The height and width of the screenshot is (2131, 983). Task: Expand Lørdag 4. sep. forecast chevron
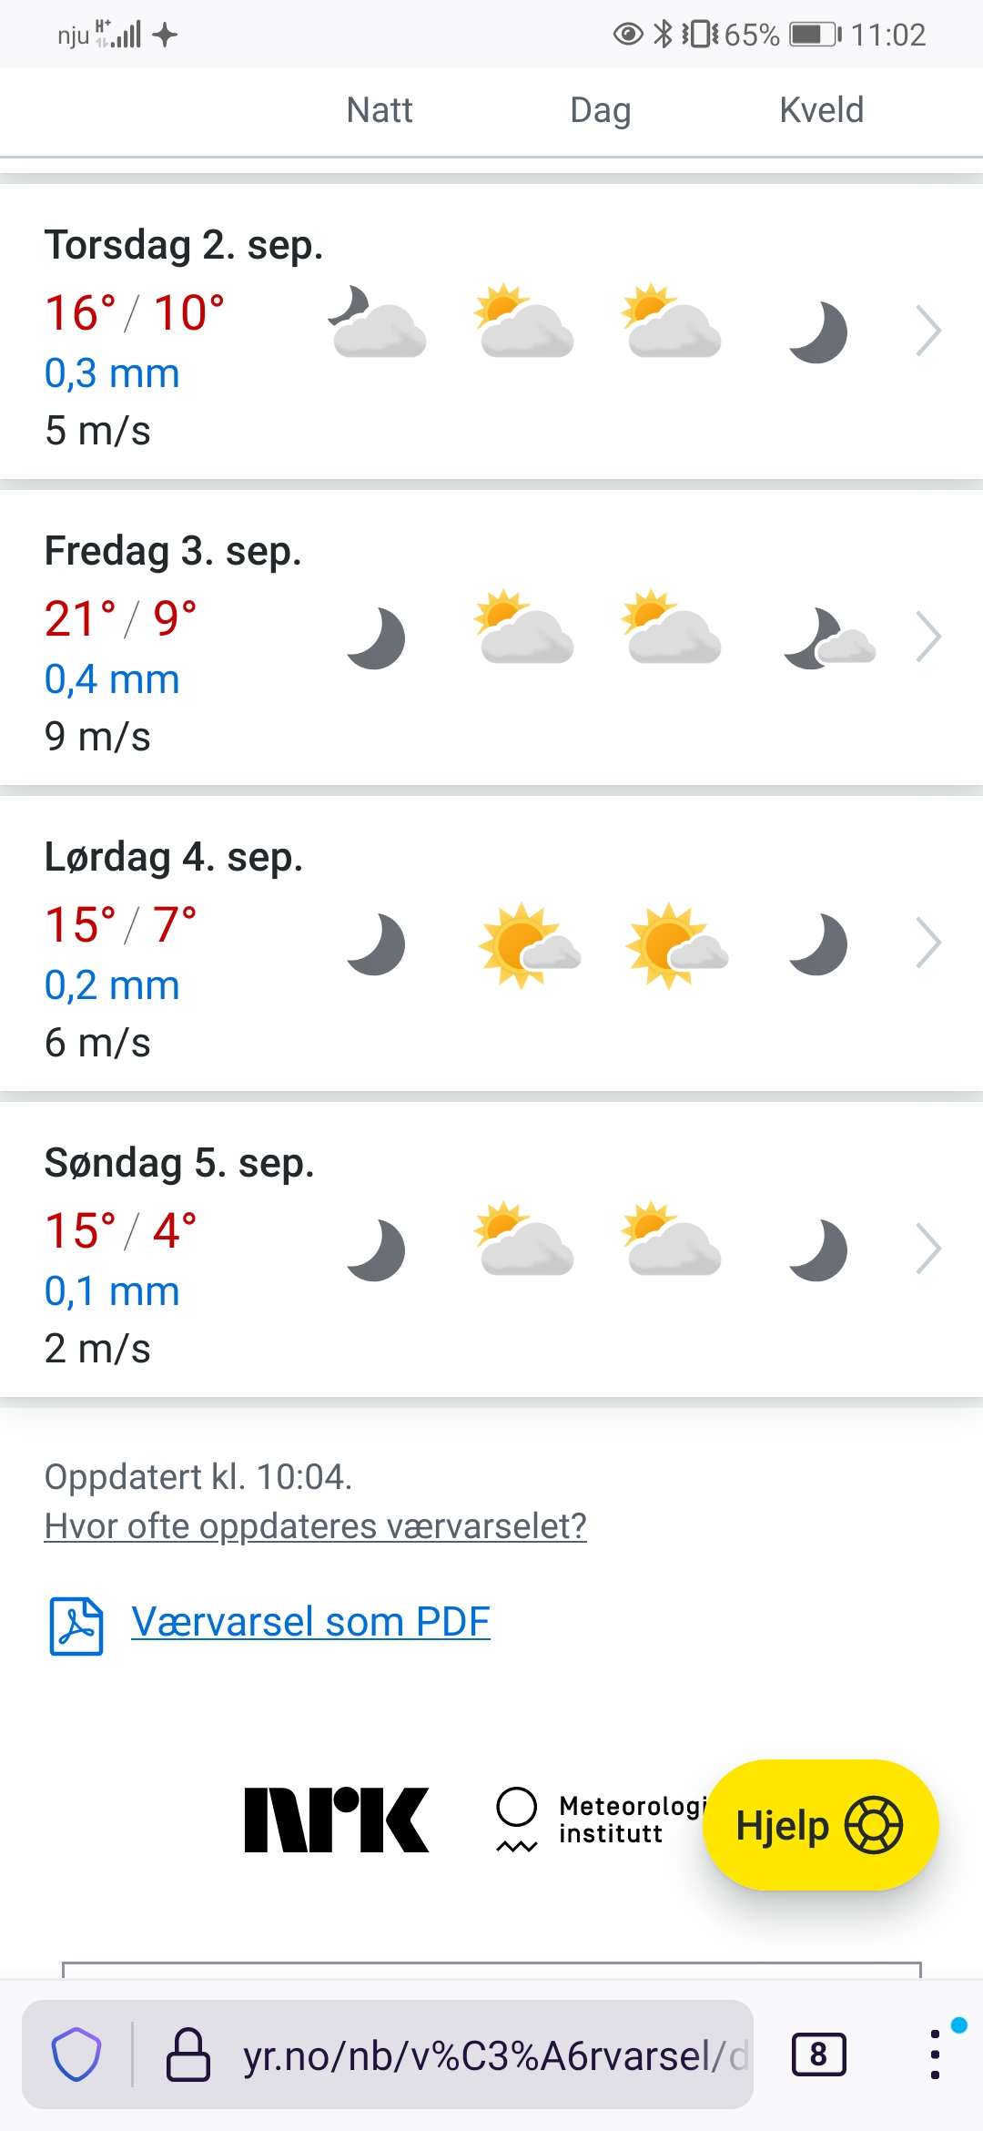(x=927, y=943)
